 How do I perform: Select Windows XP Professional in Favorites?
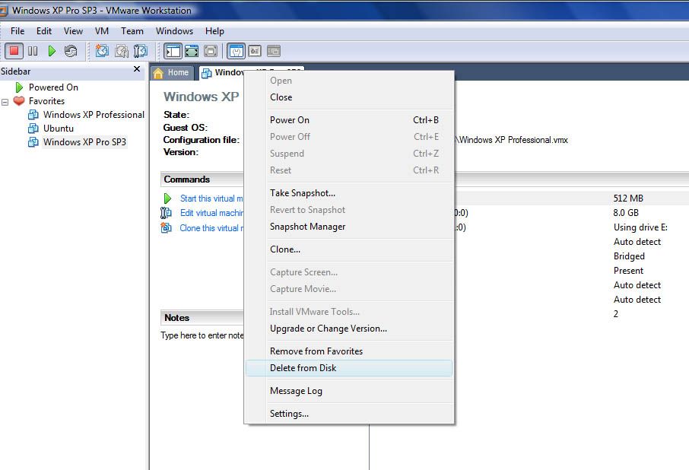pos(94,115)
